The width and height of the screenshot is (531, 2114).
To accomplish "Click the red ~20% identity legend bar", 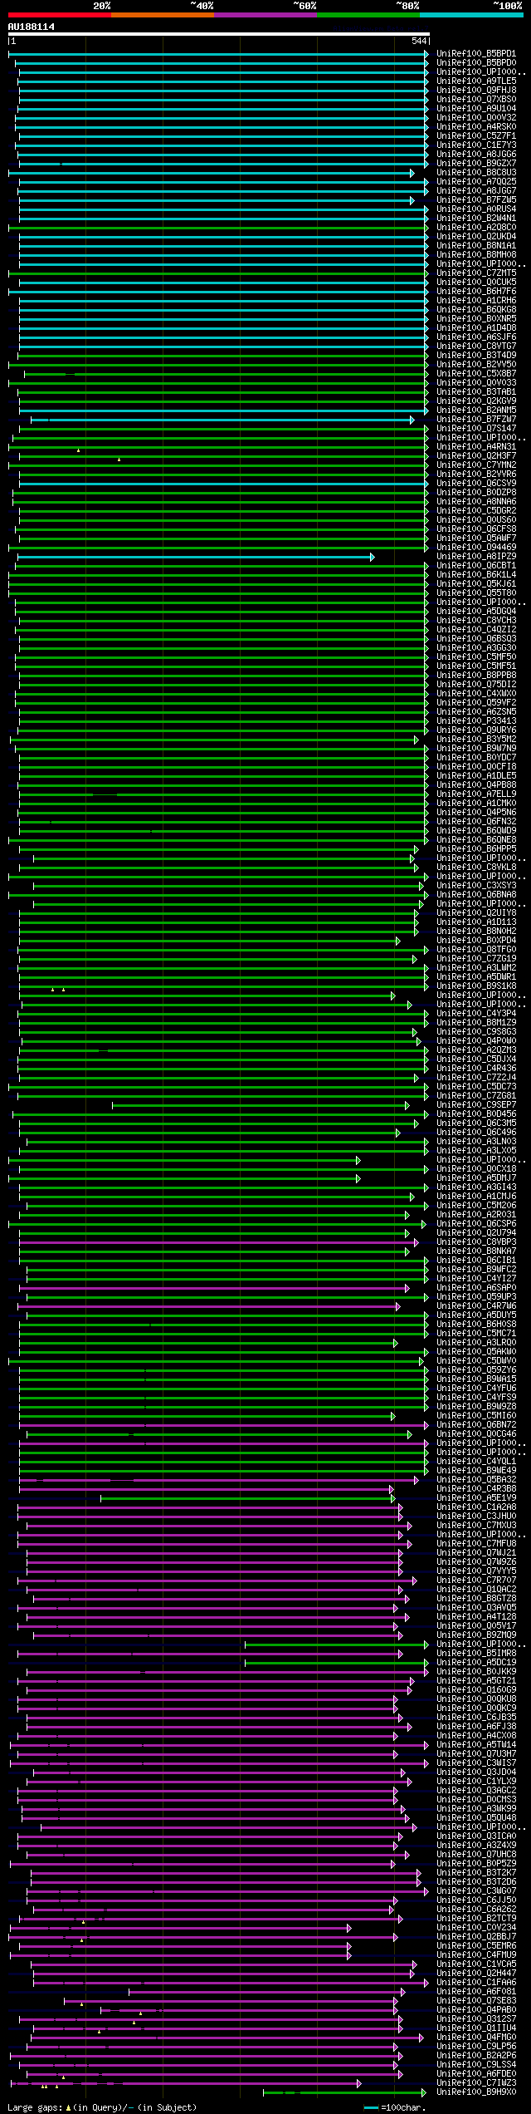I will pos(59,15).
